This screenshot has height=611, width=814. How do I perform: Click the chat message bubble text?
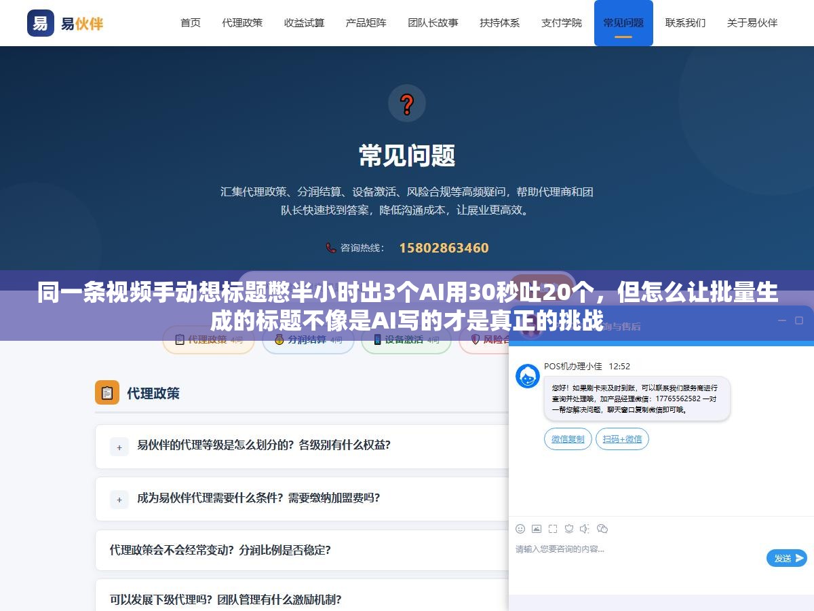(637, 399)
